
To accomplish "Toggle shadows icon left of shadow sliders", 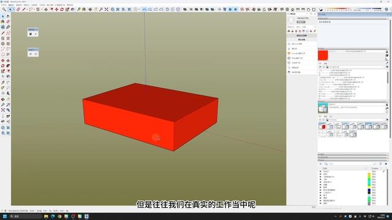I will tap(321, 10).
